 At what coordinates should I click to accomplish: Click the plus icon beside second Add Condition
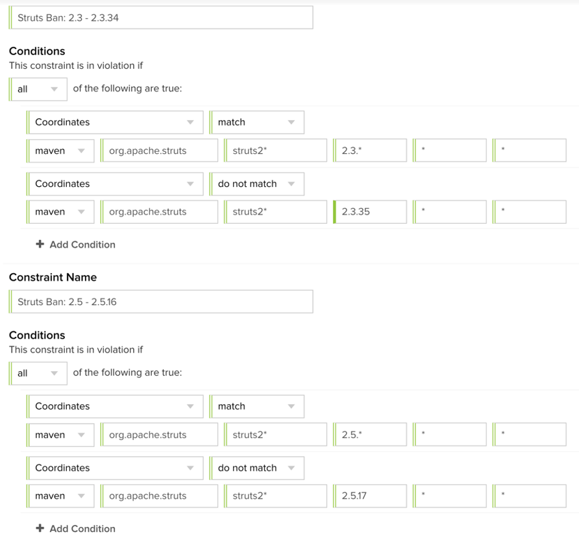click(40, 529)
